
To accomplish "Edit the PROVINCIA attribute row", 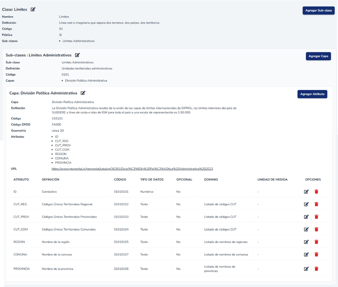I will click(x=306, y=269).
